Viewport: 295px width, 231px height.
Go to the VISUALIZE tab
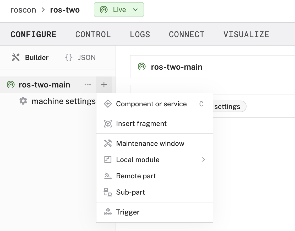tap(246, 34)
